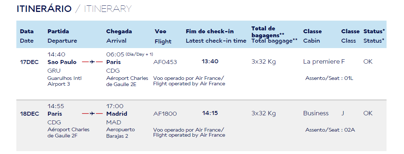The width and height of the screenshot is (404, 154).
Task: Click the 14:15 latest check-in time
Action: 210,113
